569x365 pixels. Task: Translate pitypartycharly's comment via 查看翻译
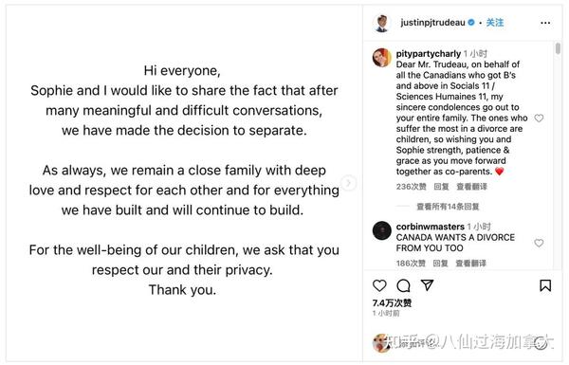click(471, 187)
